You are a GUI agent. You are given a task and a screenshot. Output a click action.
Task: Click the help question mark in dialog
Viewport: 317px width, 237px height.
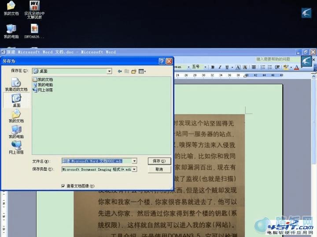coord(162,61)
